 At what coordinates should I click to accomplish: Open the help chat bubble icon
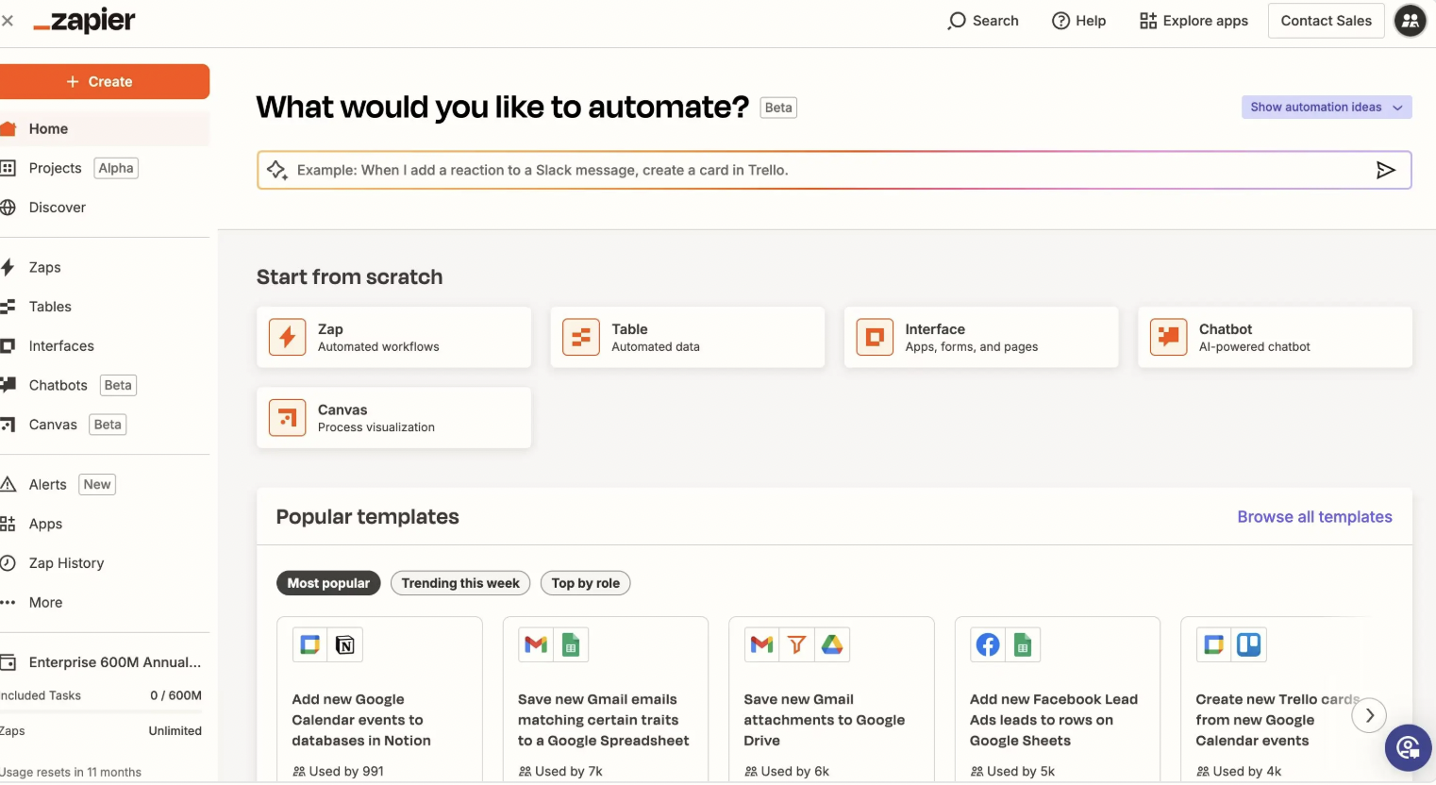point(1408,748)
